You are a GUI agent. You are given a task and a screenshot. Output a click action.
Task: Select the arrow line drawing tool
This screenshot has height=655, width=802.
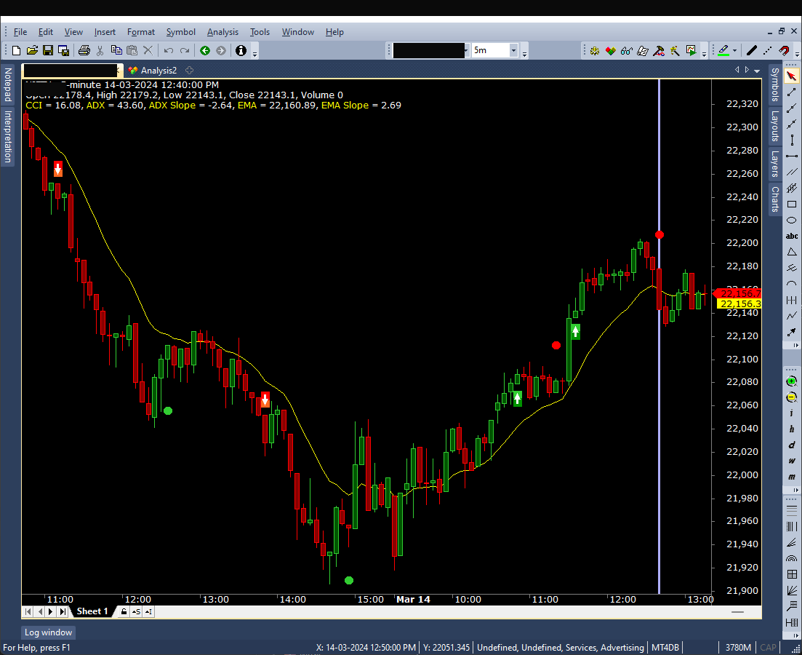click(x=791, y=332)
